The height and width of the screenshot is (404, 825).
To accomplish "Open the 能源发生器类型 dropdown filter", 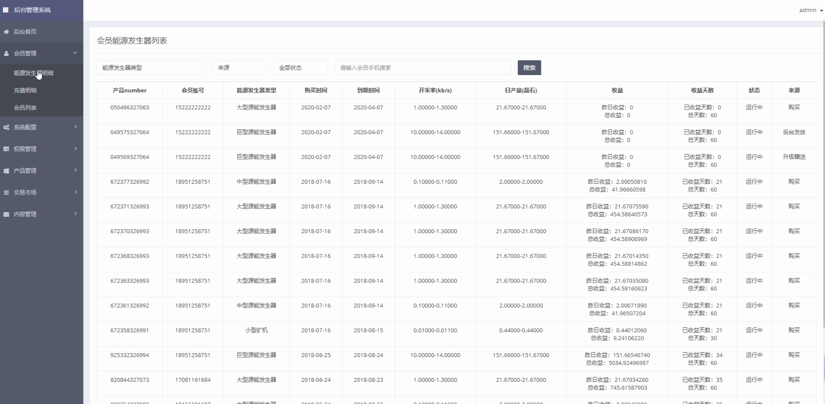I will pyautogui.click(x=151, y=68).
